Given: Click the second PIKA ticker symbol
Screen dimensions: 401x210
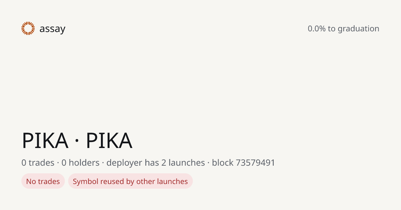Looking at the screenshot, I should (x=109, y=141).
